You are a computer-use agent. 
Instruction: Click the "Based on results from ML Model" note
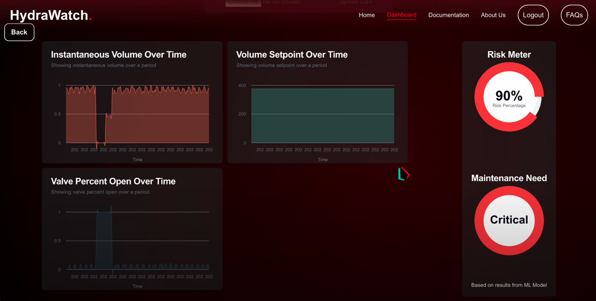point(509,285)
